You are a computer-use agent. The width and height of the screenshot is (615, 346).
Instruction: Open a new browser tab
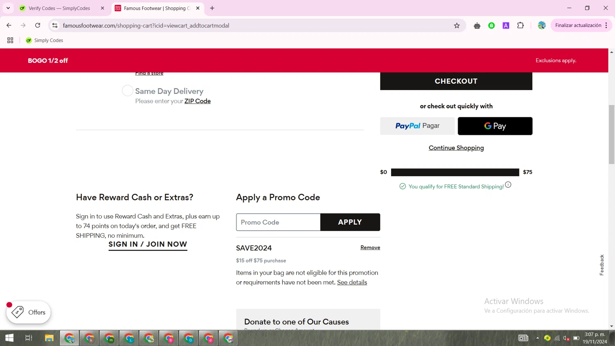[x=212, y=8]
